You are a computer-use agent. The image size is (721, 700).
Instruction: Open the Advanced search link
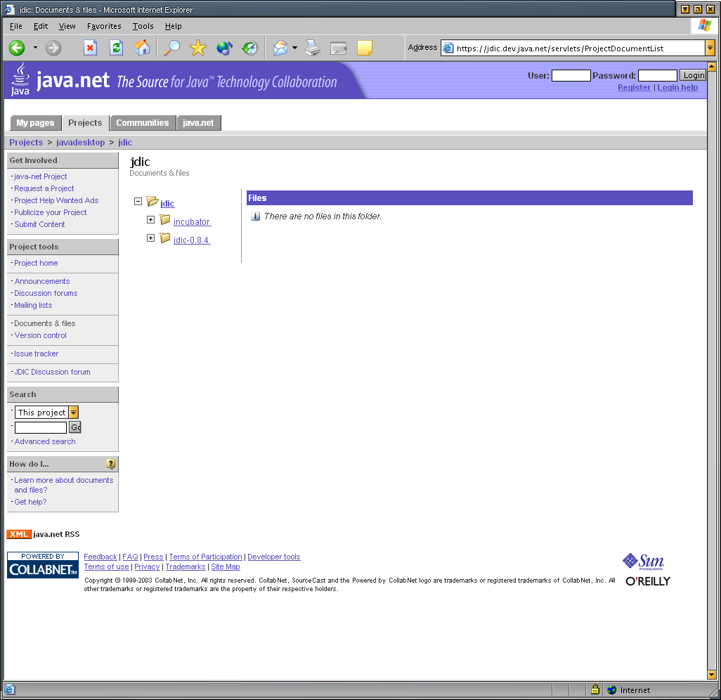click(45, 441)
